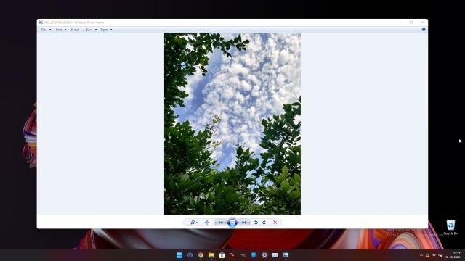The height and width of the screenshot is (261, 465).
Task: Rotate the photo counterclockwise
Action: pyautogui.click(x=256, y=223)
